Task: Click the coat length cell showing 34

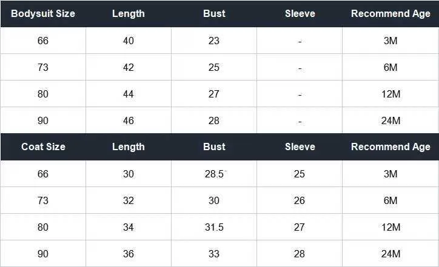Action: [x=129, y=227]
